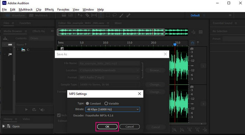Select Open entry in History panel
Image resolution: width=245 pixels, height=135 pixels.
click(x=16, y=126)
